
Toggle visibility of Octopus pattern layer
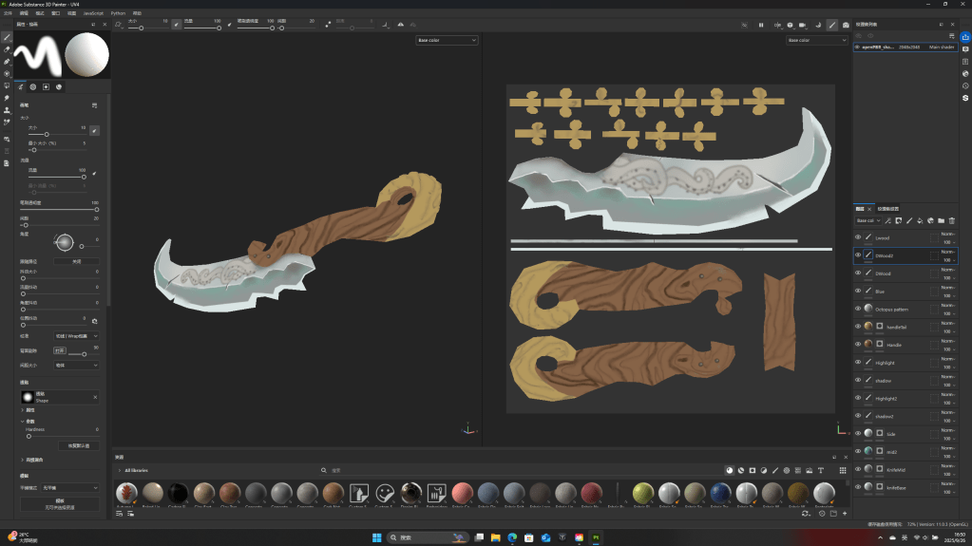pyautogui.click(x=858, y=309)
